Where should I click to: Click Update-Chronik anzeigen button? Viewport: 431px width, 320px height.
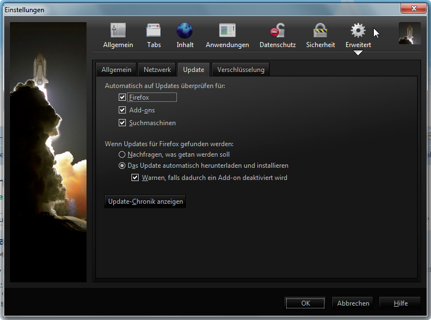(x=145, y=202)
